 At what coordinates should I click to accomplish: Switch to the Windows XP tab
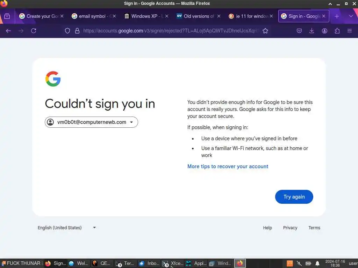(146, 16)
